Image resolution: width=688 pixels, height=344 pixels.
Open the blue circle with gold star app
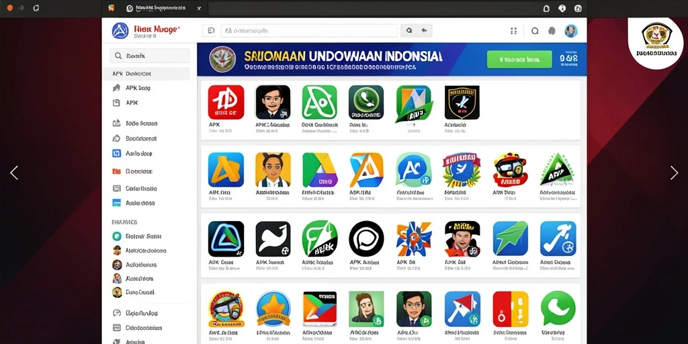[273, 309]
